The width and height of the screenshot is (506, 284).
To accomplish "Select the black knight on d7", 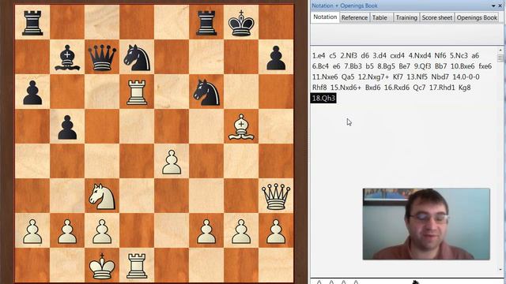I will [x=137, y=58].
